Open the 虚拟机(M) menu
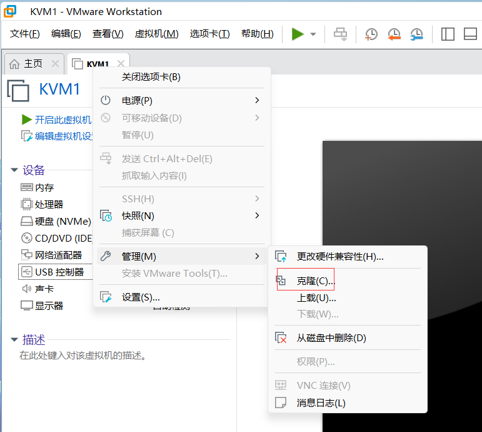Image resolution: width=482 pixels, height=432 pixels. (156, 34)
